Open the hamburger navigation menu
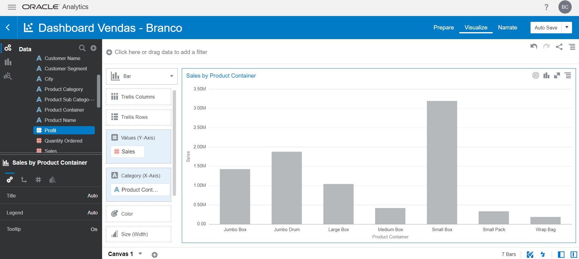This screenshot has width=579, height=259. click(12, 7)
